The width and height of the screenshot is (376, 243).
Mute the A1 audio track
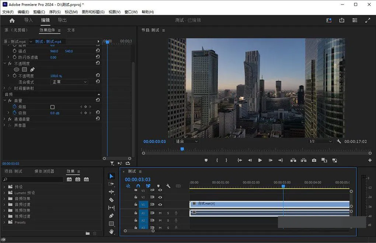coord(160,213)
